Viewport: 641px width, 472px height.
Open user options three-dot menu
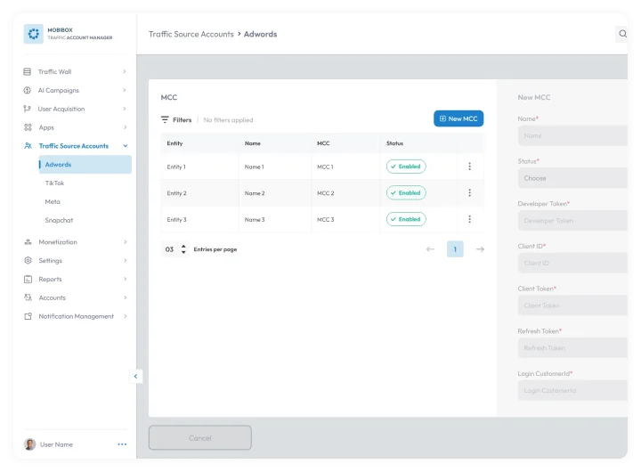point(122,444)
